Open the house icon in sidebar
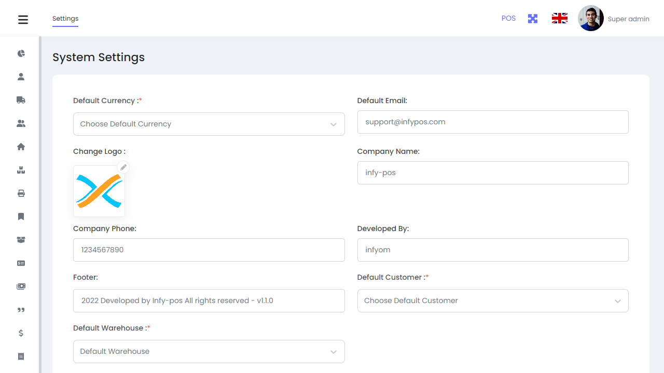Viewport: 664px width, 373px height. [21, 147]
